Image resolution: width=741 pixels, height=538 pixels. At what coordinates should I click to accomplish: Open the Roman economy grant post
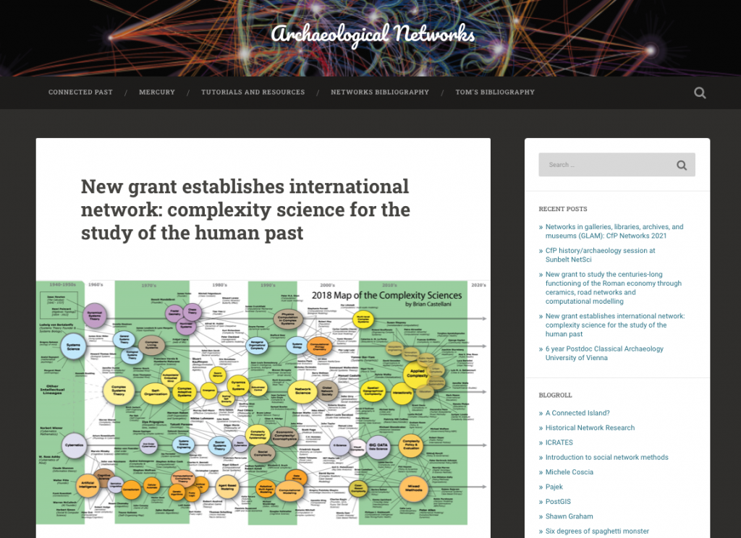point(614,288)
